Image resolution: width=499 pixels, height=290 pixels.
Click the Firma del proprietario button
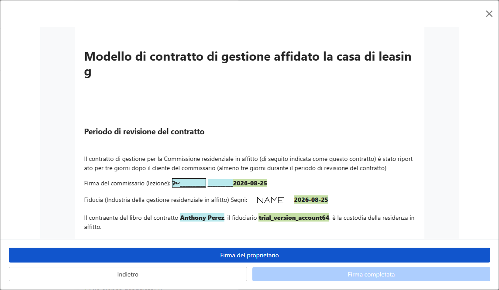pos(249,255)
